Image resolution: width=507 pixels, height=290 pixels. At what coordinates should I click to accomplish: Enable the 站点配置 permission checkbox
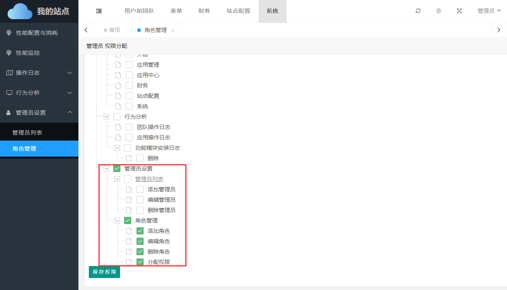(129, 96)
